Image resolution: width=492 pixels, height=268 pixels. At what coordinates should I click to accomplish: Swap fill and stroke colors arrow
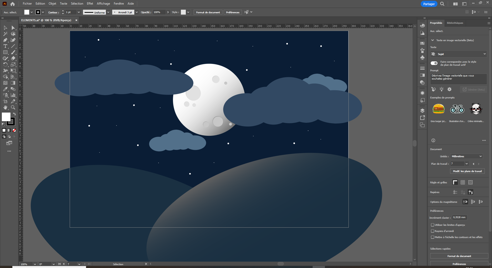click(14, 114)
